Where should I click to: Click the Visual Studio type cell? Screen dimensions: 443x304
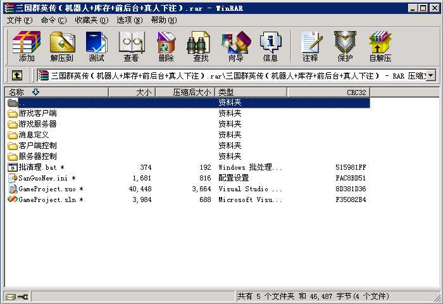(x=251, y=189)
